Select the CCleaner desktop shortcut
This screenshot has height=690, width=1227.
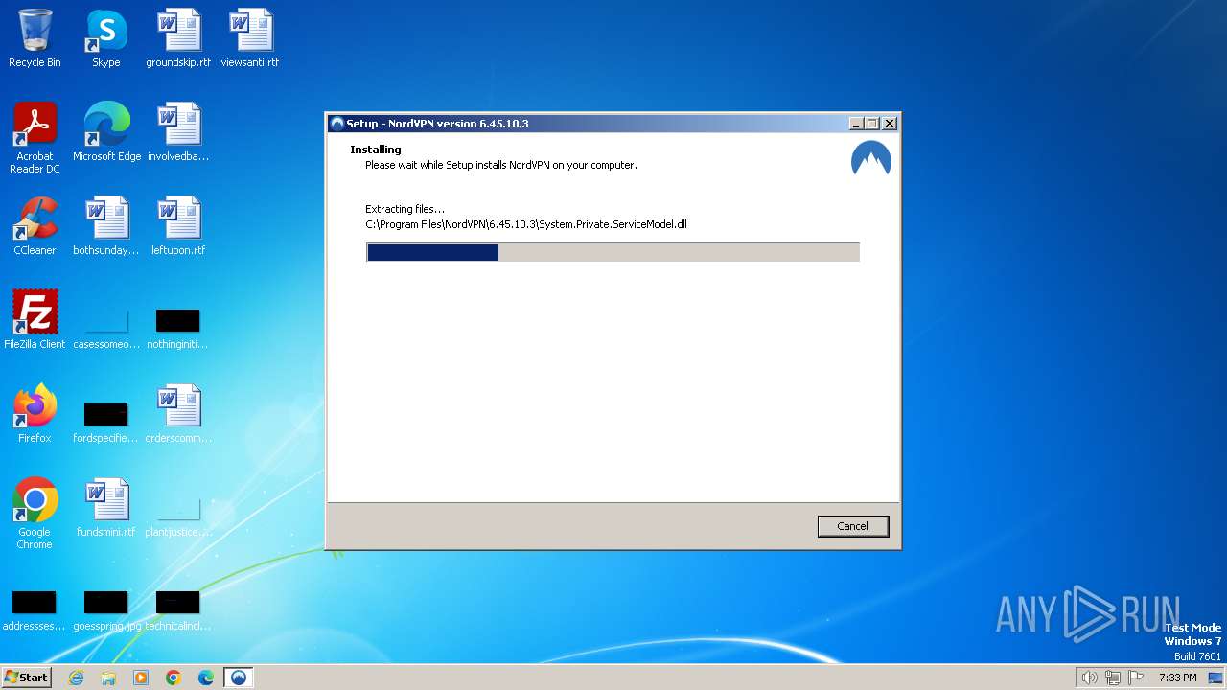[35, 227]
